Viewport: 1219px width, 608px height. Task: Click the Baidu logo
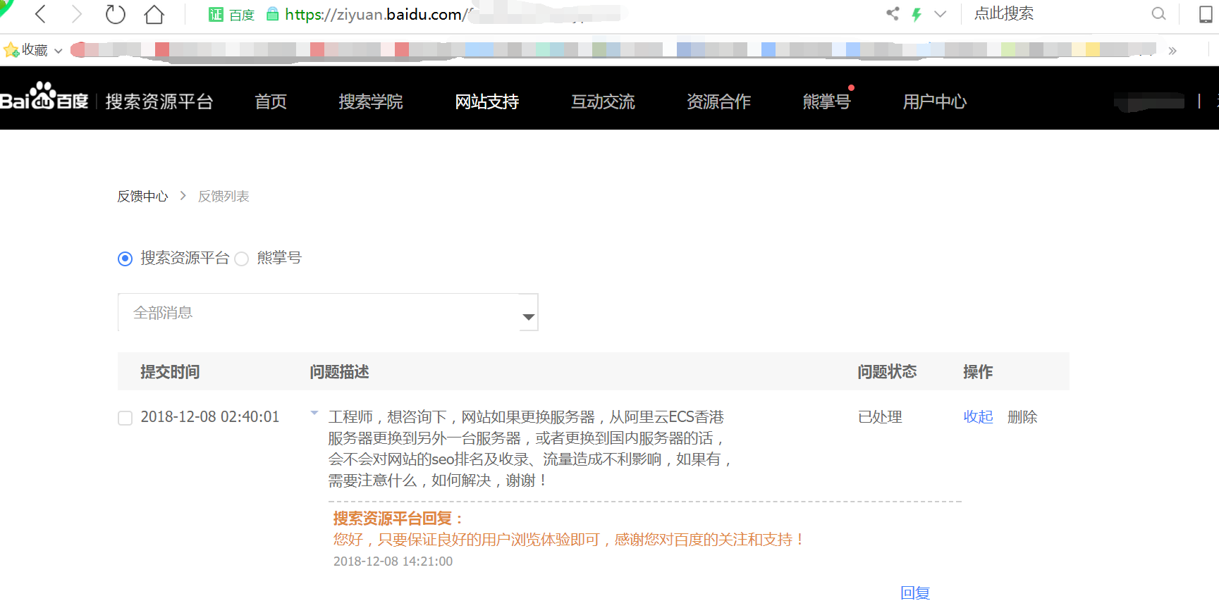(44, 97)
